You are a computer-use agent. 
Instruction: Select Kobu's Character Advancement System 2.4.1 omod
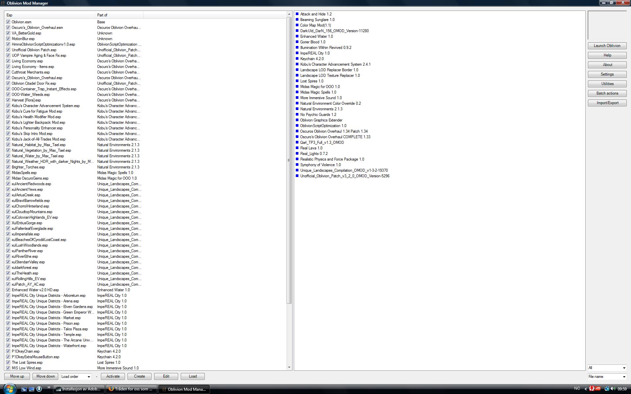[335, 64]
